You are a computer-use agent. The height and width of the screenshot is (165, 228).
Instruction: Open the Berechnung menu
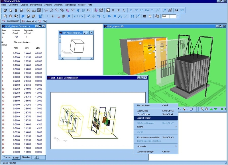(x=36, y=5)
